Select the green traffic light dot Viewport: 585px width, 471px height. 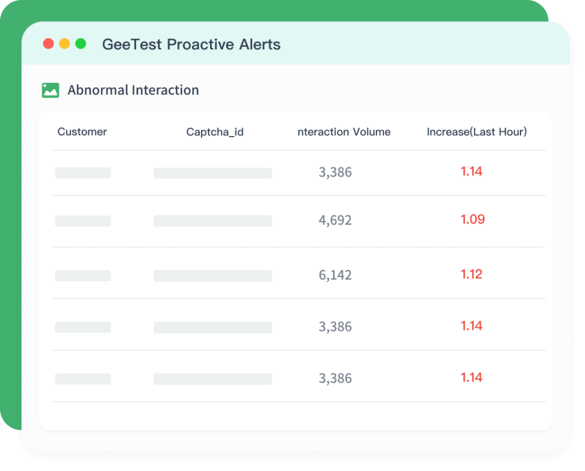(x=82, y=43)
